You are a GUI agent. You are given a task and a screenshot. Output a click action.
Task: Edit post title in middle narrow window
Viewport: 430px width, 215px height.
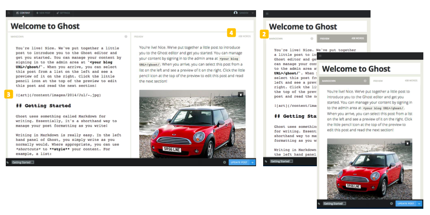click(x=316, y=27)
